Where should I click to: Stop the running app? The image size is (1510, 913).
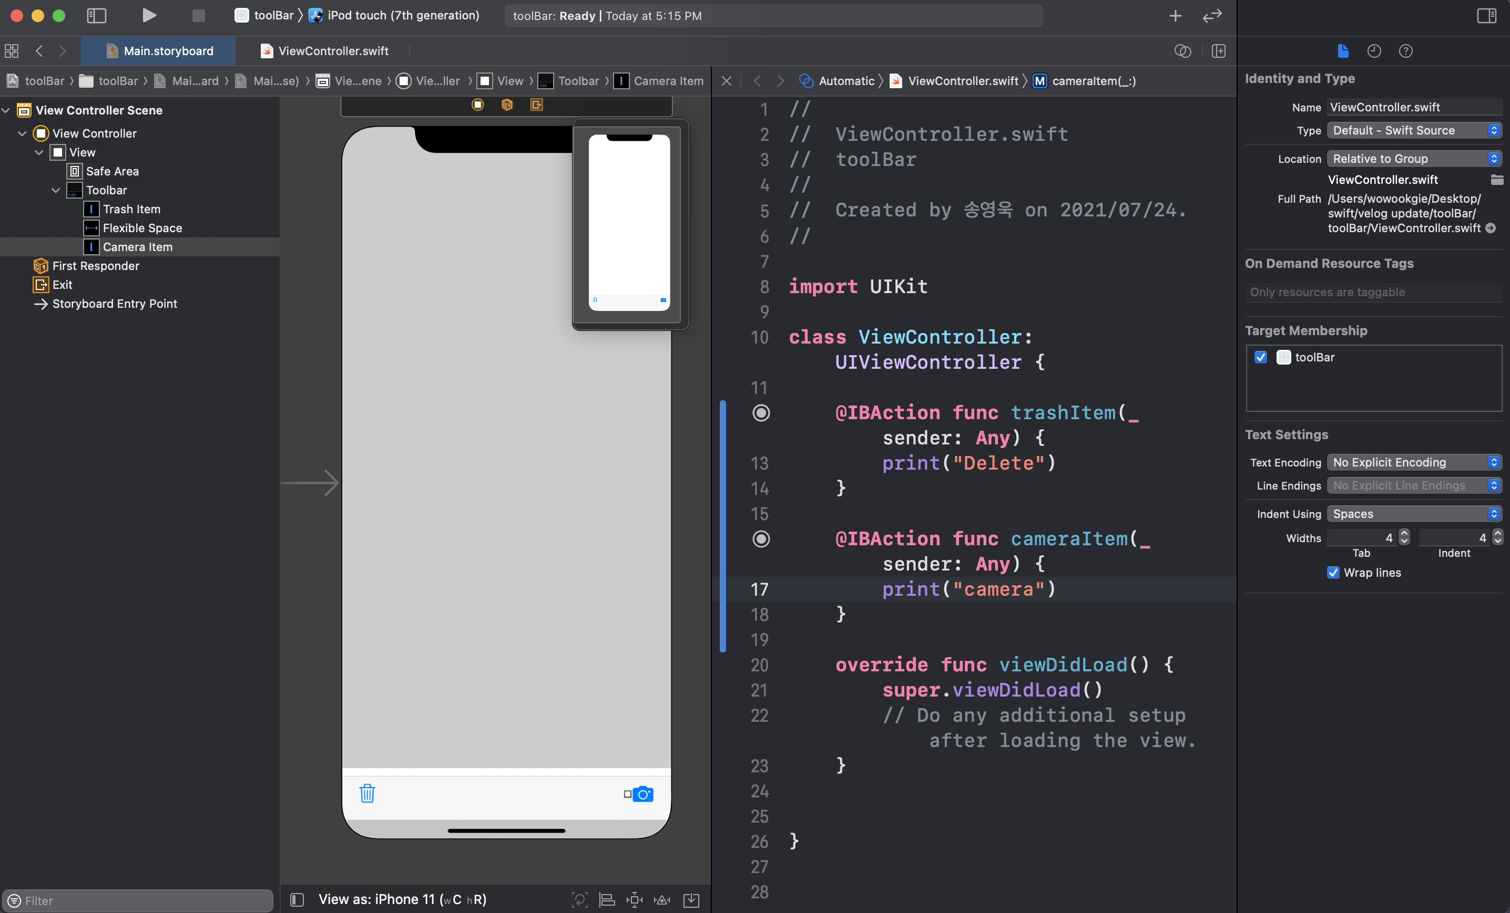tap(198, 16)
